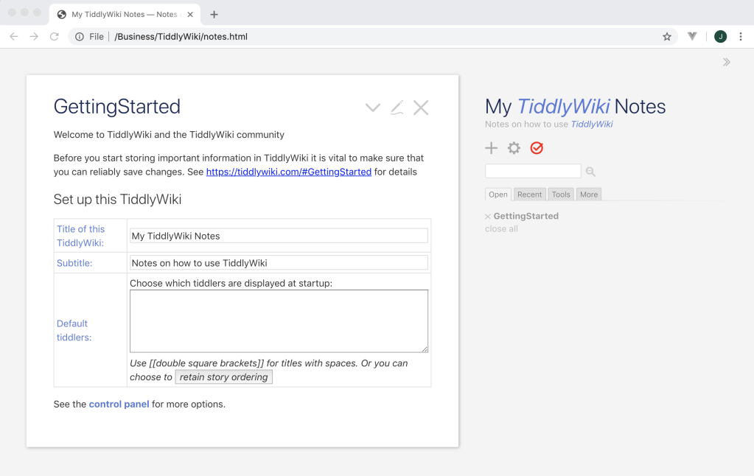
Task: Switch to the Recent sidebar tab
Action: click(529, 195)
